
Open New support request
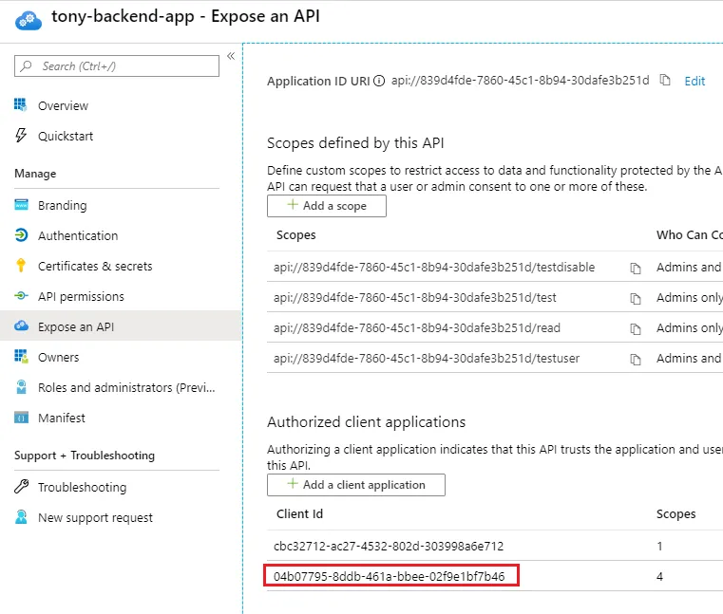coord(95,518)
